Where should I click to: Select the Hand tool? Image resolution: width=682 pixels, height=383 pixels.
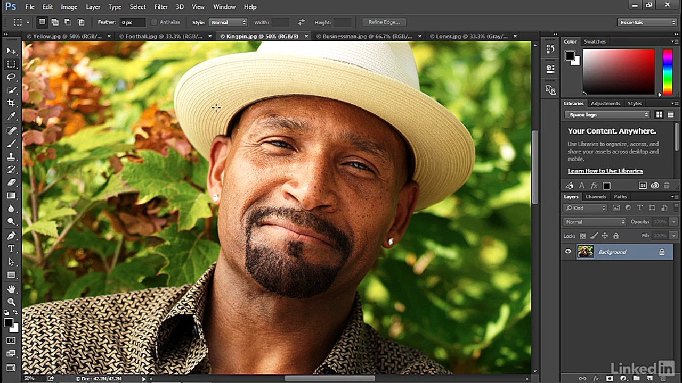(x=12, y=289)
